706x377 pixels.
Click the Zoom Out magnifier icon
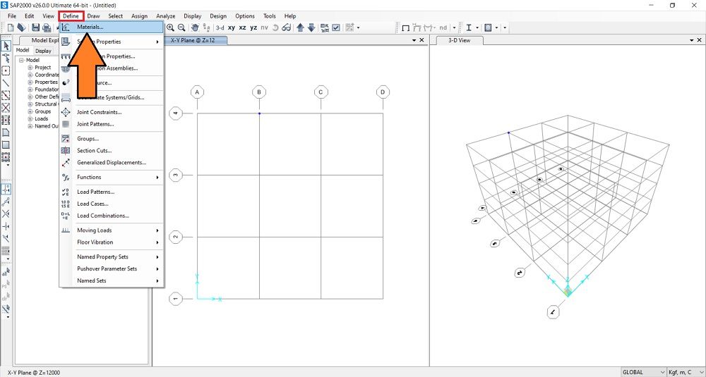[x=181, y=27]
